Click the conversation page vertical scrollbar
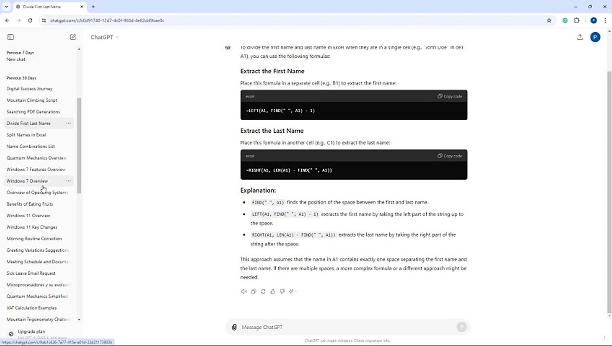The width and height of the screenshot is (612, 346). [x=609, y=192]
